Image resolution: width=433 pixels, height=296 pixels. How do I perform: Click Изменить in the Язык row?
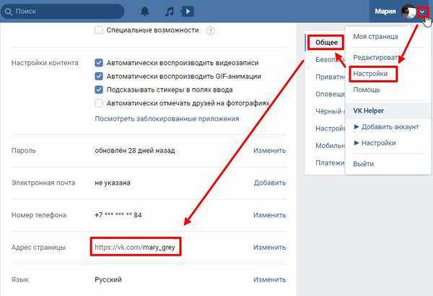pyautogui.click(x=269, y=279)
